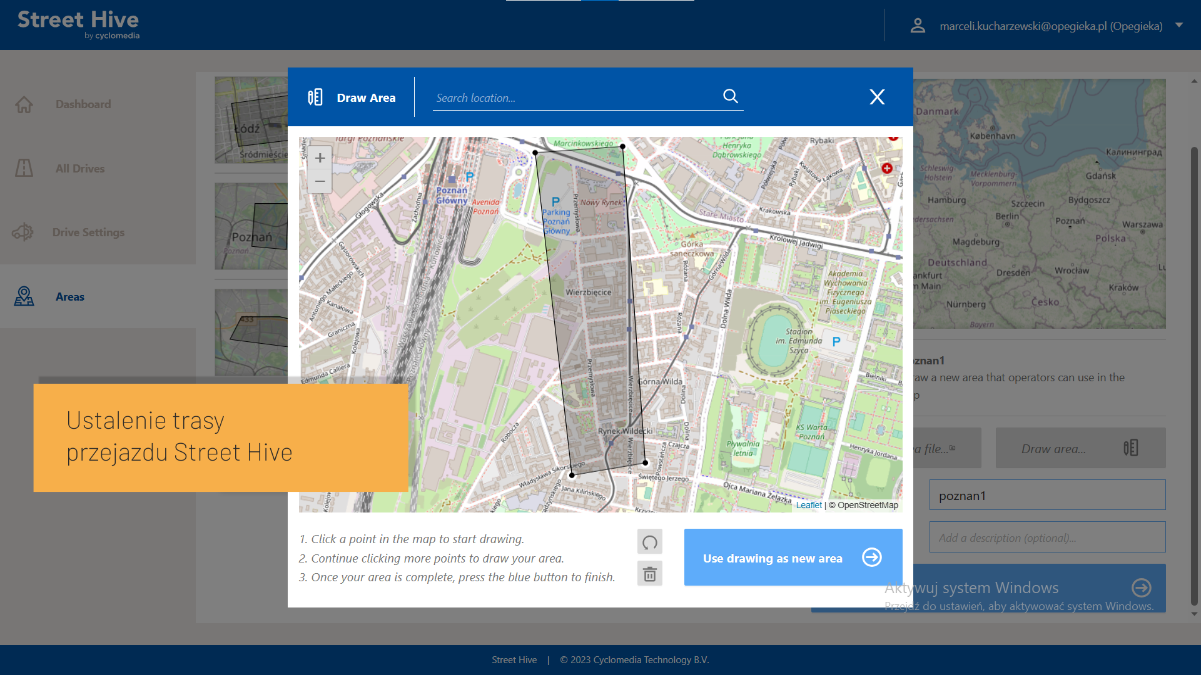Open Drive Settings in the sidebar
This screenshot has height=675, width=1201.
[88, 232]
